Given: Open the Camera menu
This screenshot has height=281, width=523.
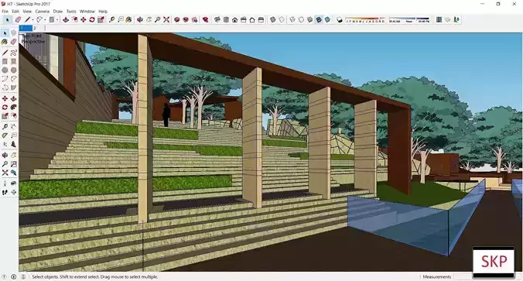Looking at the screenshot, I should tap(43, 11).
